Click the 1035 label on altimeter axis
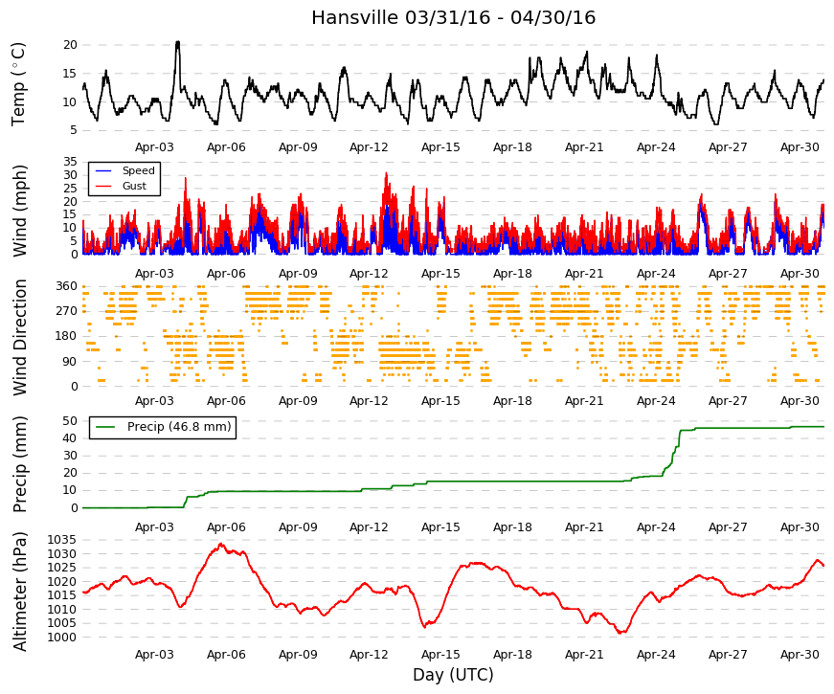834x694 pixels. point(61,540)
